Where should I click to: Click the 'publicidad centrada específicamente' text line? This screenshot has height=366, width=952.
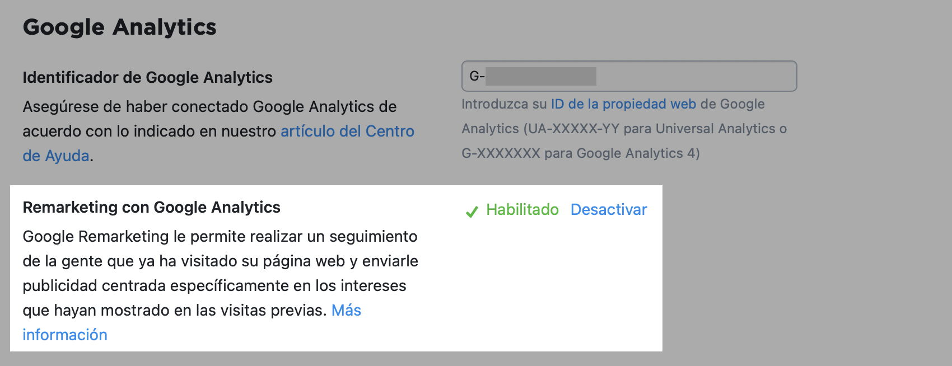point(214,285)
